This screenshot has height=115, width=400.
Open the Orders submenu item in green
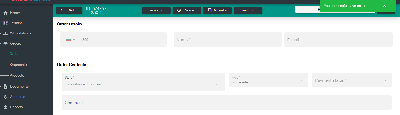tap(15, 54)
